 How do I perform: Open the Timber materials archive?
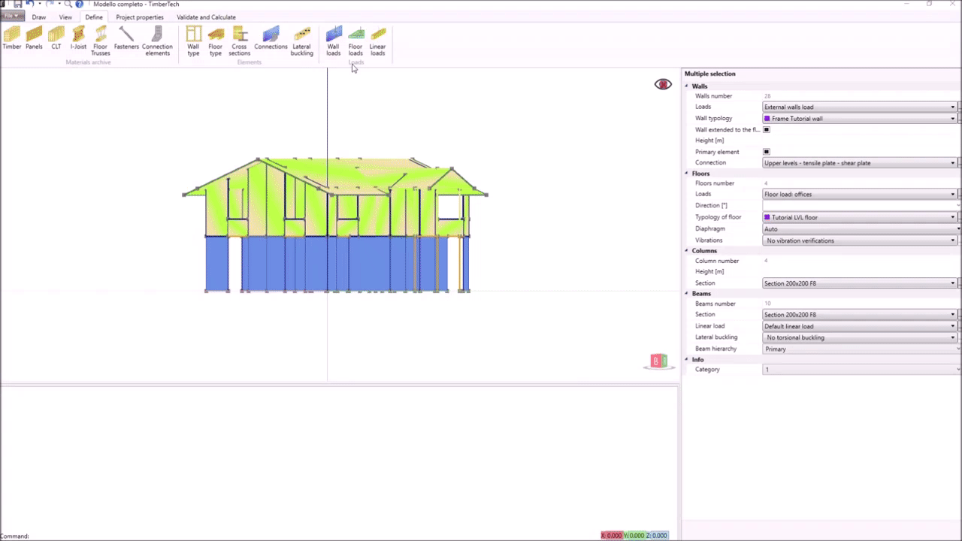pos(12,38)
